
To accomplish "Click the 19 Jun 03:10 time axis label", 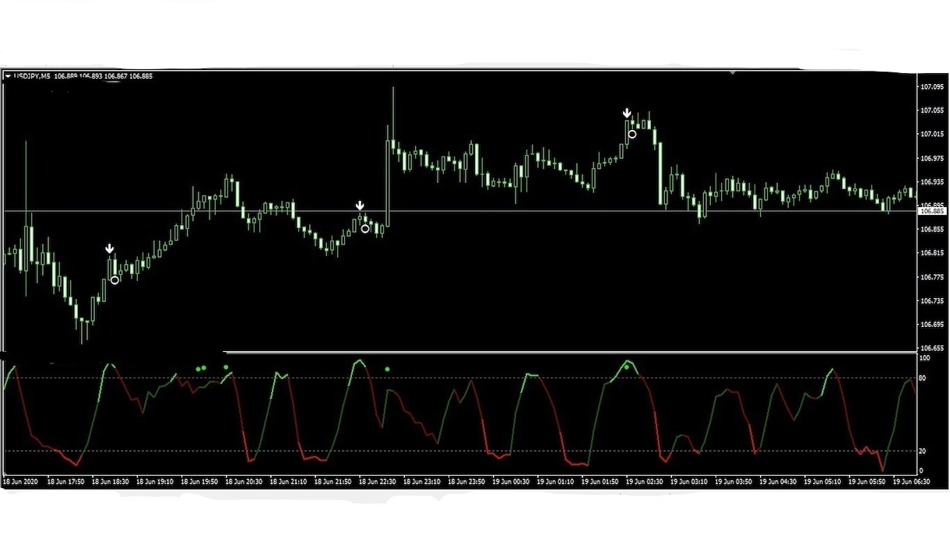I will 688,481.
